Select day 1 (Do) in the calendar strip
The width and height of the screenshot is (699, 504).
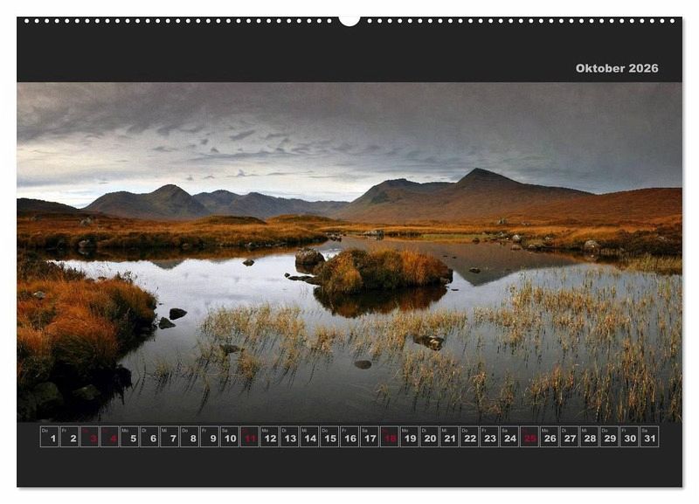(x=50, y=437)
